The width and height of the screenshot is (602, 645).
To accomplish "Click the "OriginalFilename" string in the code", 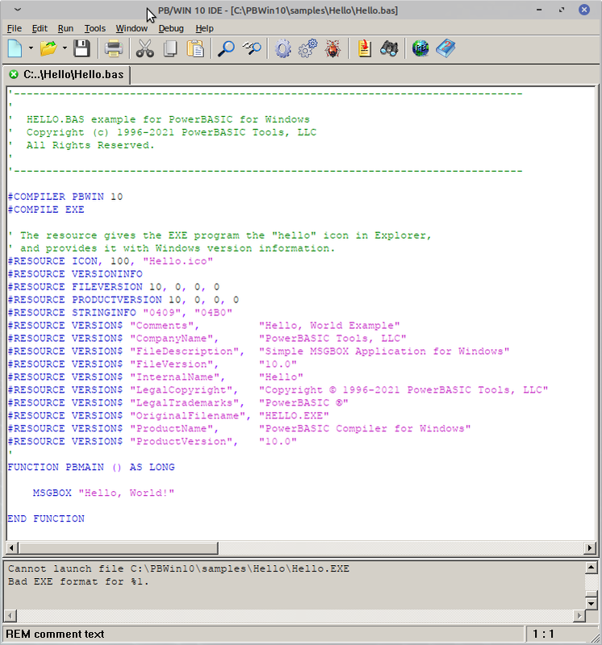I will (x=188, y=415).
